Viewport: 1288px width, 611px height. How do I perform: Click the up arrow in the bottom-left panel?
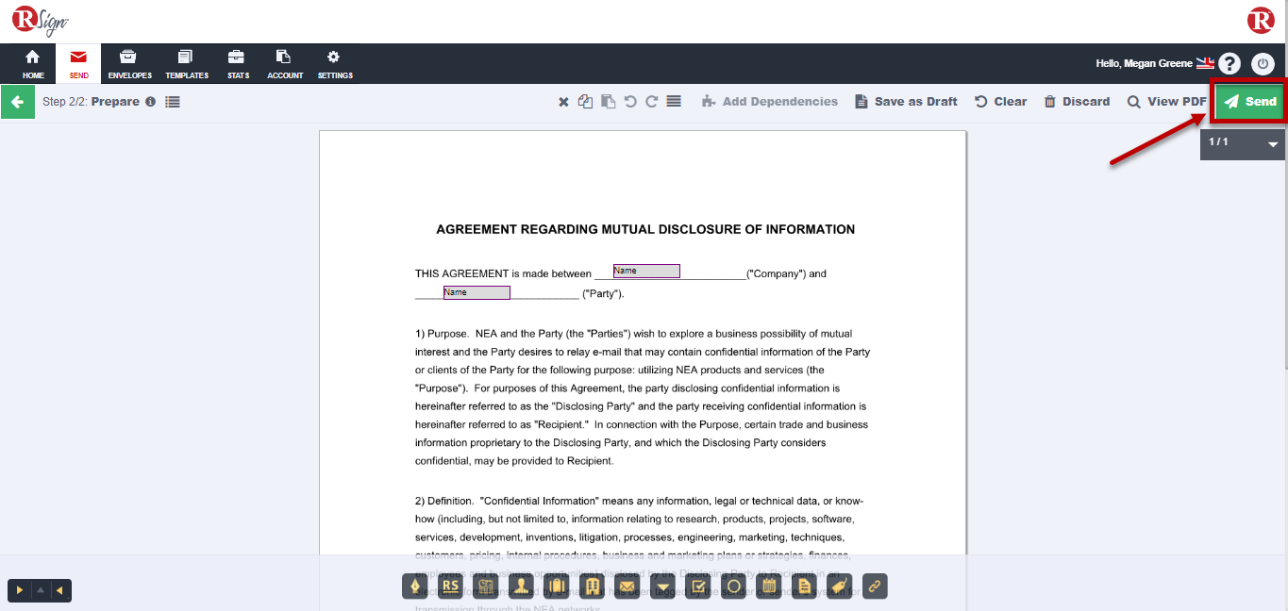[x=40, y=590]
